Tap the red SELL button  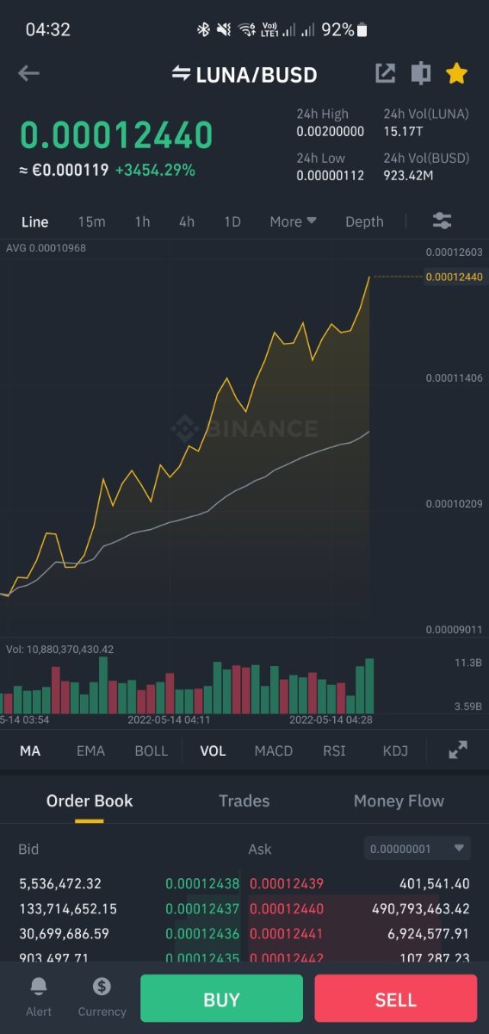pos(396,1000)
